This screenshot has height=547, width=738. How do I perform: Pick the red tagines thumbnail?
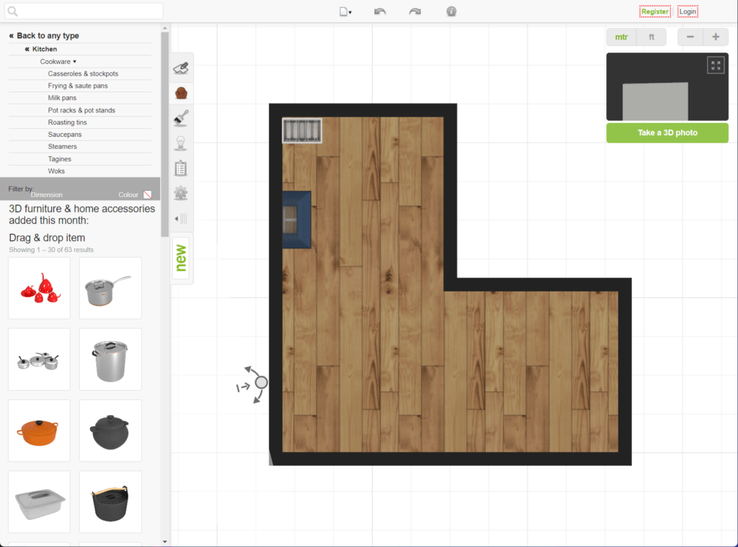39,288
